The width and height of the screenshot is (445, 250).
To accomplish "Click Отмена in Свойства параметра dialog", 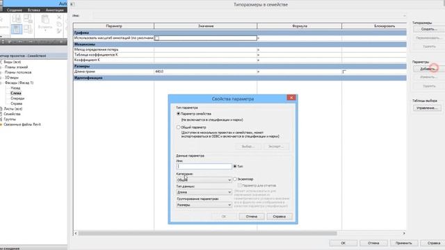I will 252,217.
